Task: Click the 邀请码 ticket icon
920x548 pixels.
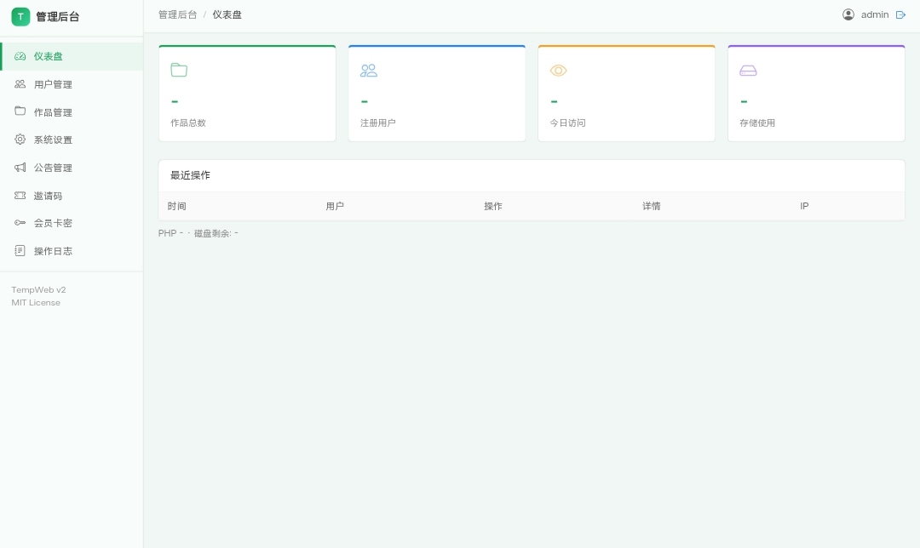Action: pos(20,195)
